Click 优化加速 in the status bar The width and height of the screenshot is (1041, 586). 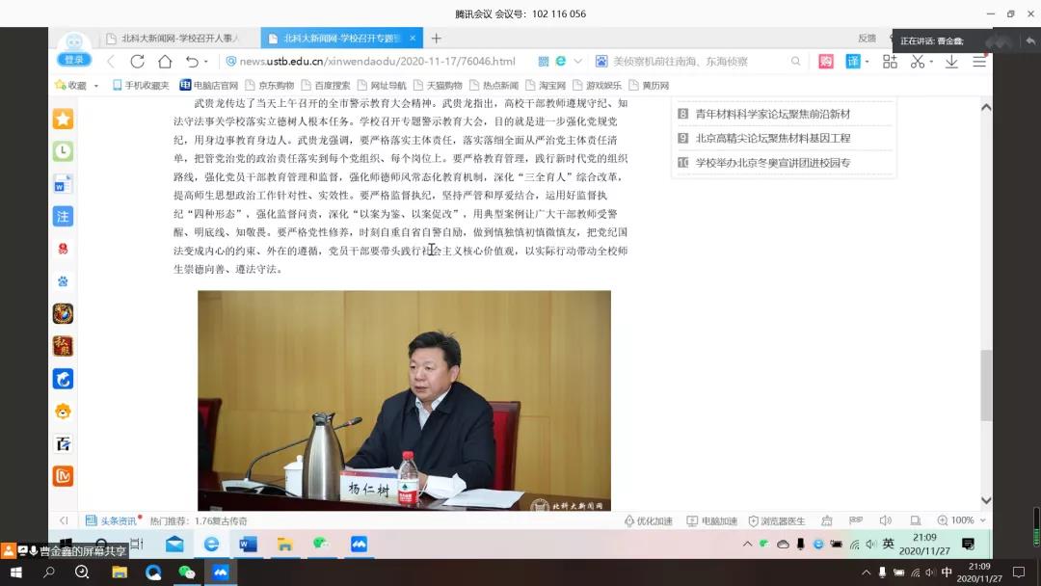click(649, 521)
